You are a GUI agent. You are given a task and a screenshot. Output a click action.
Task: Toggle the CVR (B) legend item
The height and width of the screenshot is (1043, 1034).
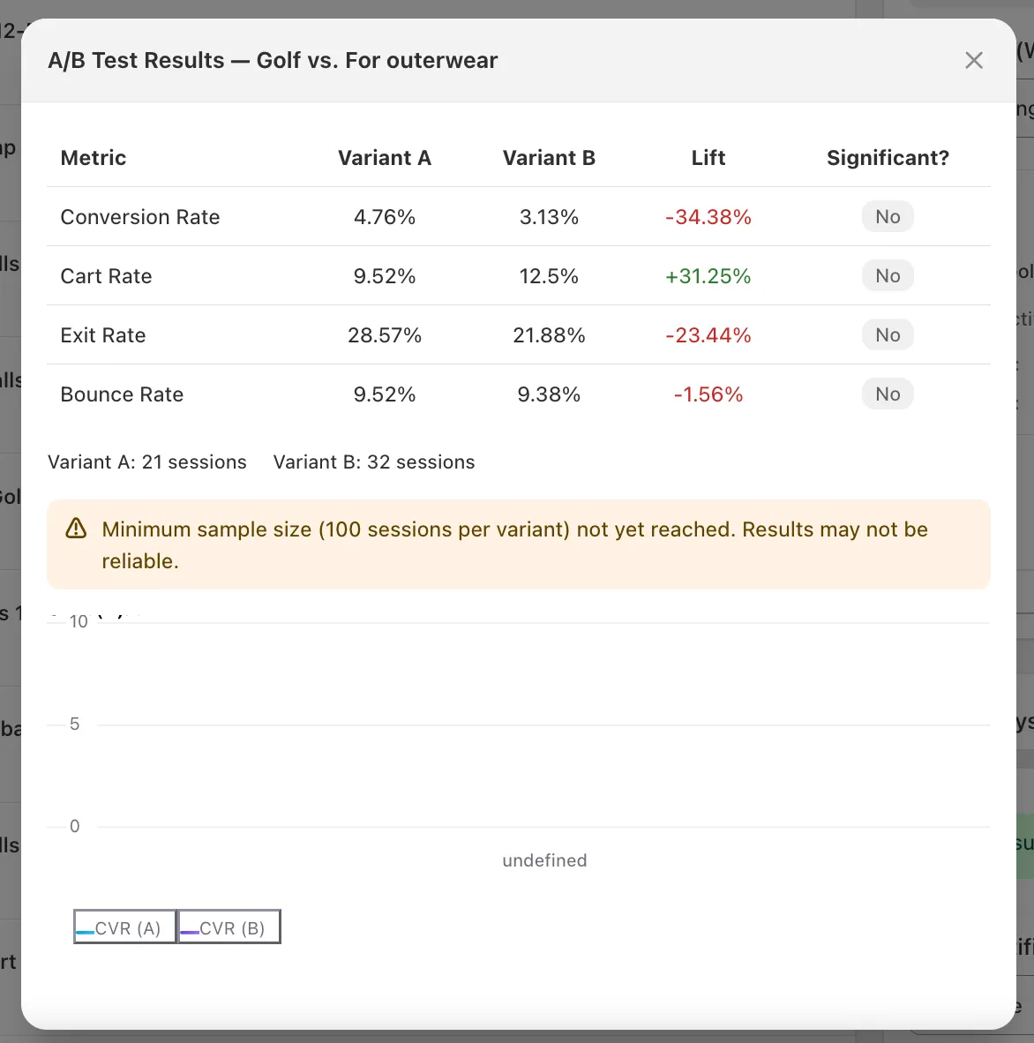[x=228, y=927]
